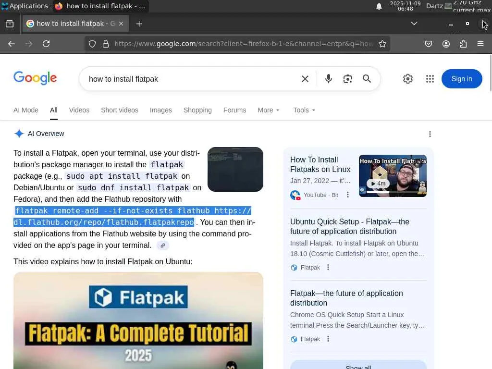Screen dimensions: 492x369
Task: Open a new tab with plus button
Action: click(139, 24)
